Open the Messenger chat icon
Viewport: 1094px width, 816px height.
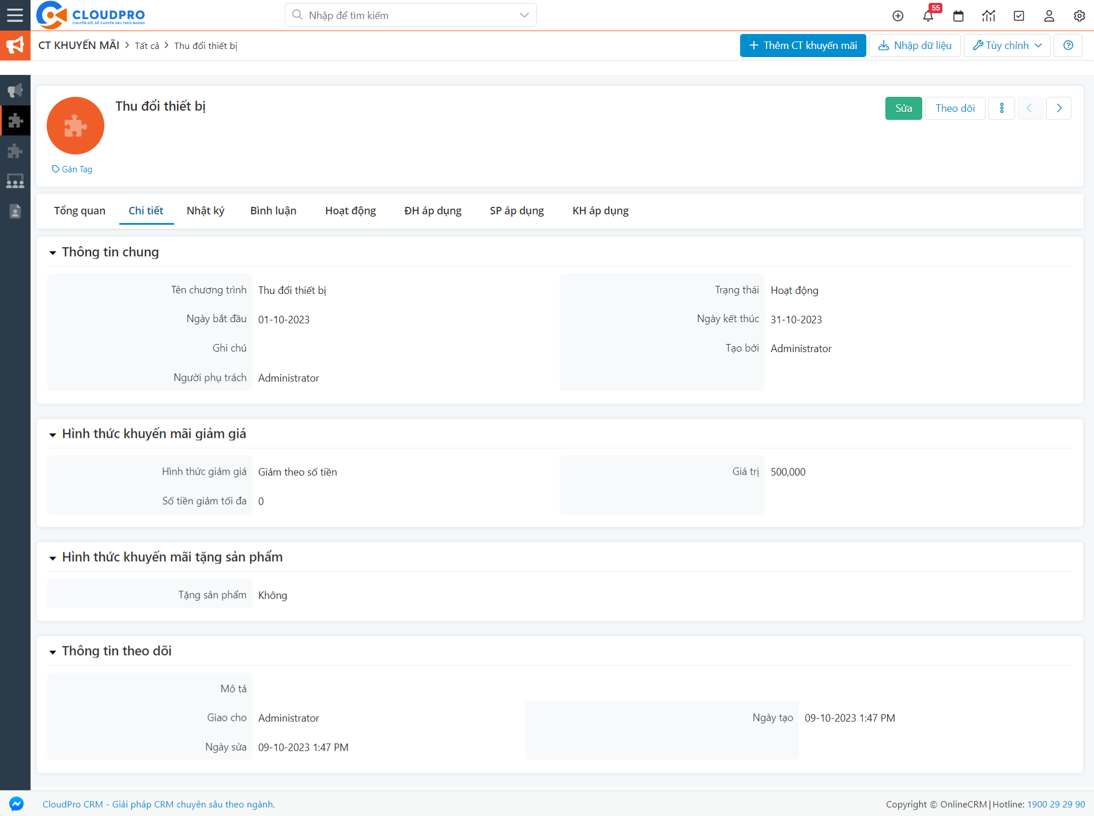coord(16,803)
